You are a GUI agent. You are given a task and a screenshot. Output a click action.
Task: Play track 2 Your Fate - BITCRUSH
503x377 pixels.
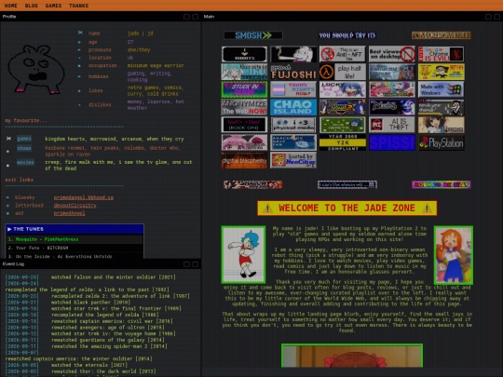(x=75, y=248)
